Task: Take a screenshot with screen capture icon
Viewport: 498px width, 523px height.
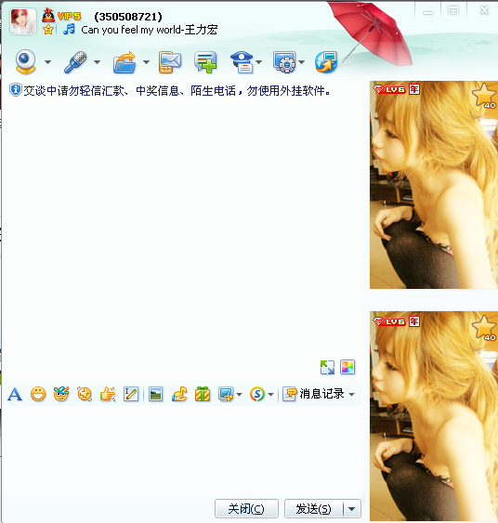Action: [226, 394]
